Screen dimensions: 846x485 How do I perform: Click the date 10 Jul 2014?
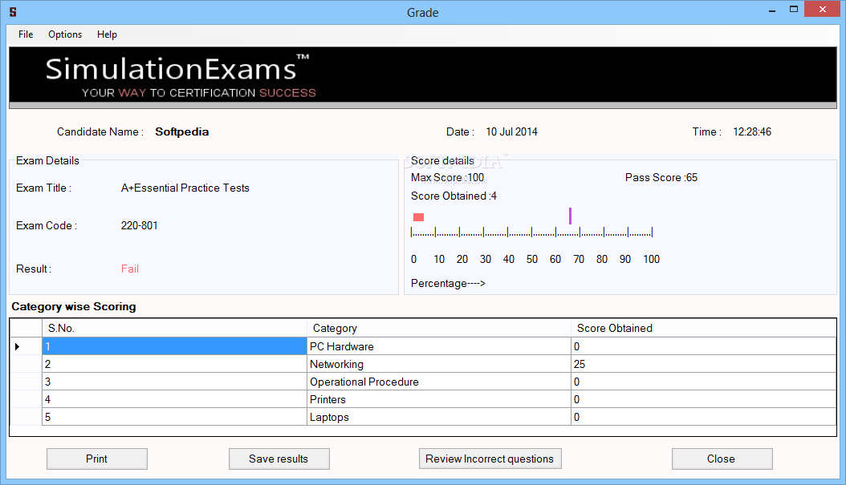tap(511, 132)
